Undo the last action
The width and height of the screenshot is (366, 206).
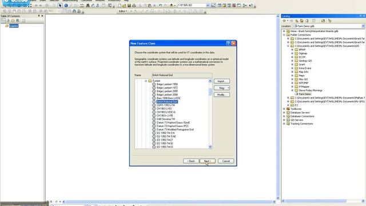coord(161,5)
